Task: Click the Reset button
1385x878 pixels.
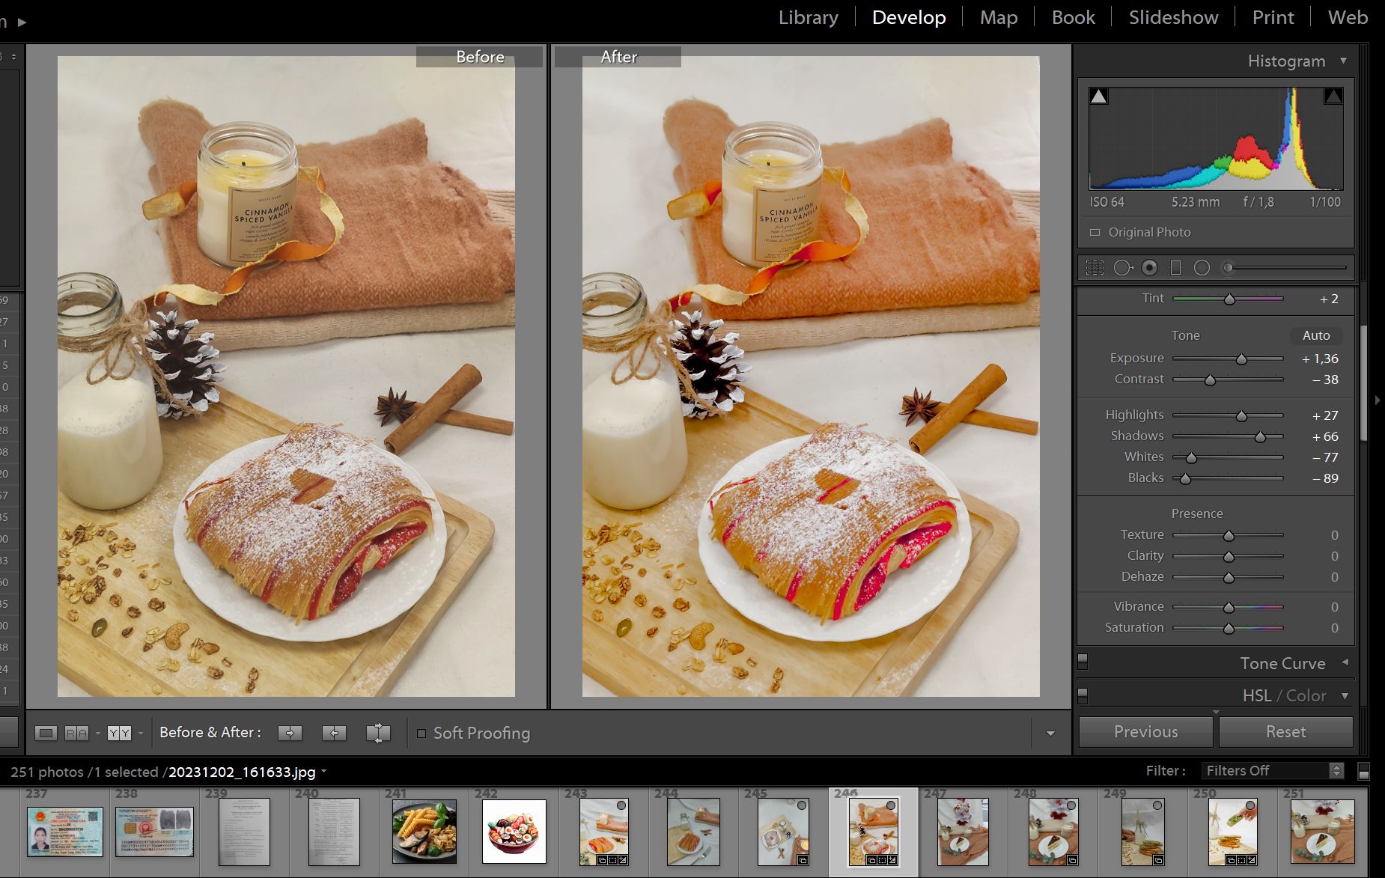Action: click(x=1285, y=732)
